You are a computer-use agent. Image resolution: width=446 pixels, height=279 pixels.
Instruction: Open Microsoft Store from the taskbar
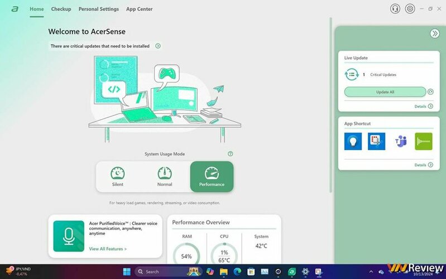tap(251, 272)
